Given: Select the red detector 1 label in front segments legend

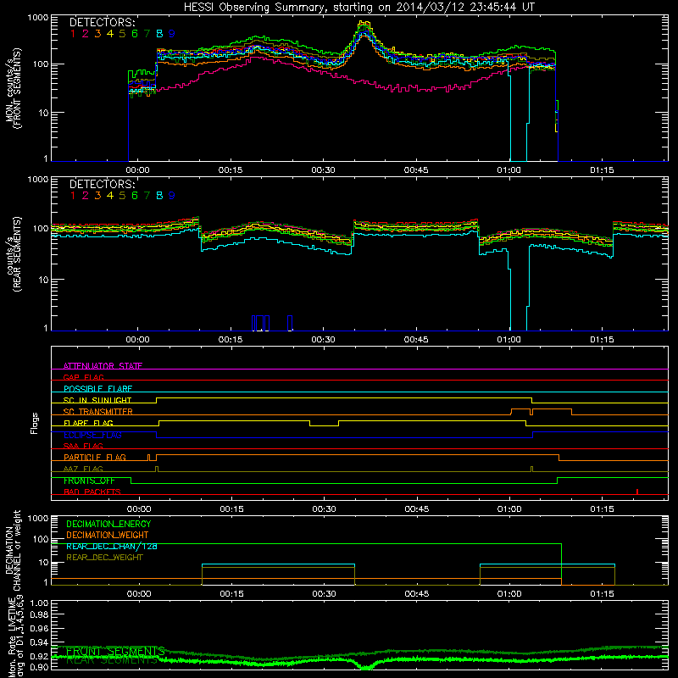Looking at the screenshot, I should pos(73,33).
